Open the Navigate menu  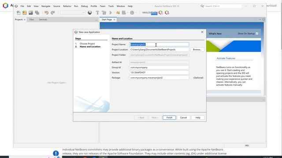(46, 6)
